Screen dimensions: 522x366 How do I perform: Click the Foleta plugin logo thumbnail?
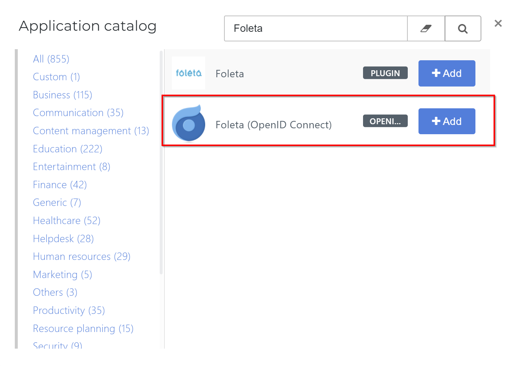(x=189, y=73)
